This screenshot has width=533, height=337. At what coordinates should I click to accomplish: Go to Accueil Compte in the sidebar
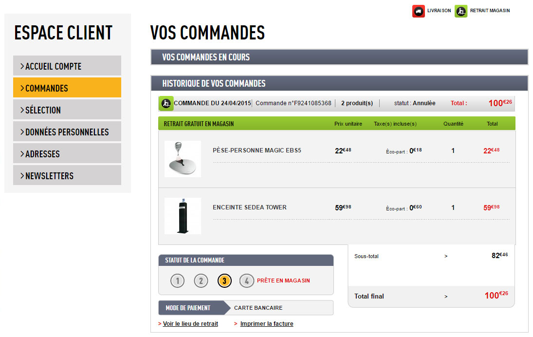coord(67,66)
